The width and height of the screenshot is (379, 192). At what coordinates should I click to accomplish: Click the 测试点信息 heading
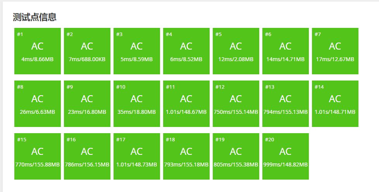(x=34, y=17)
